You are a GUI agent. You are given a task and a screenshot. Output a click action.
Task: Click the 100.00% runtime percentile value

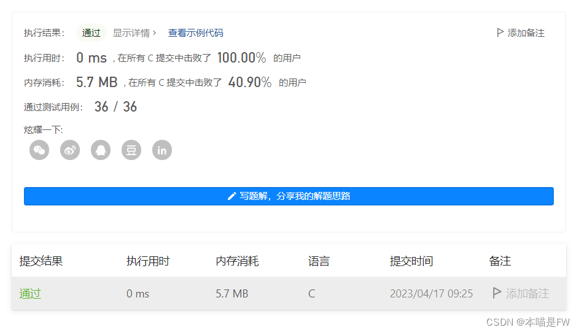point(241,58)
